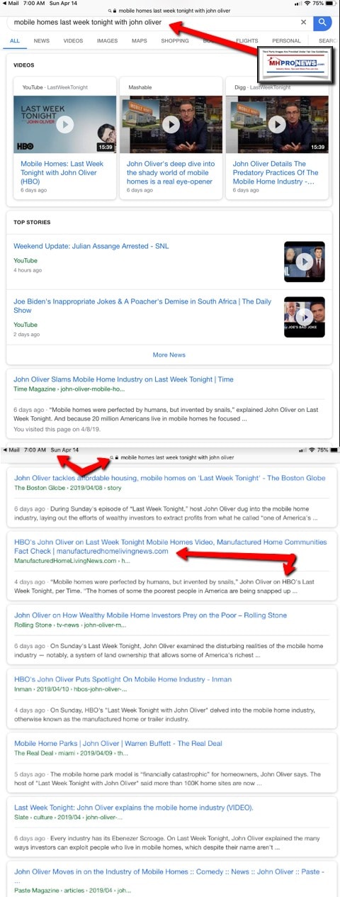Click 'The Boston Globe › 2019/04/08 › story' breadcrumb

coord(67,488)
